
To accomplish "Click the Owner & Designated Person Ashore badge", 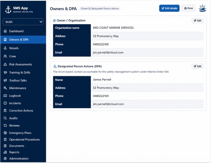I will pyautogui.click(x=100, y=8).
